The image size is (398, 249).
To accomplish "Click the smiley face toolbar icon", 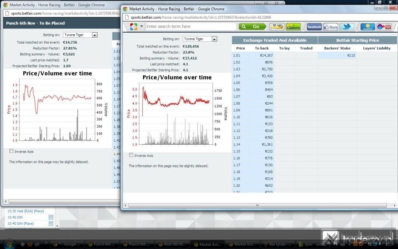I will point(277,26).
